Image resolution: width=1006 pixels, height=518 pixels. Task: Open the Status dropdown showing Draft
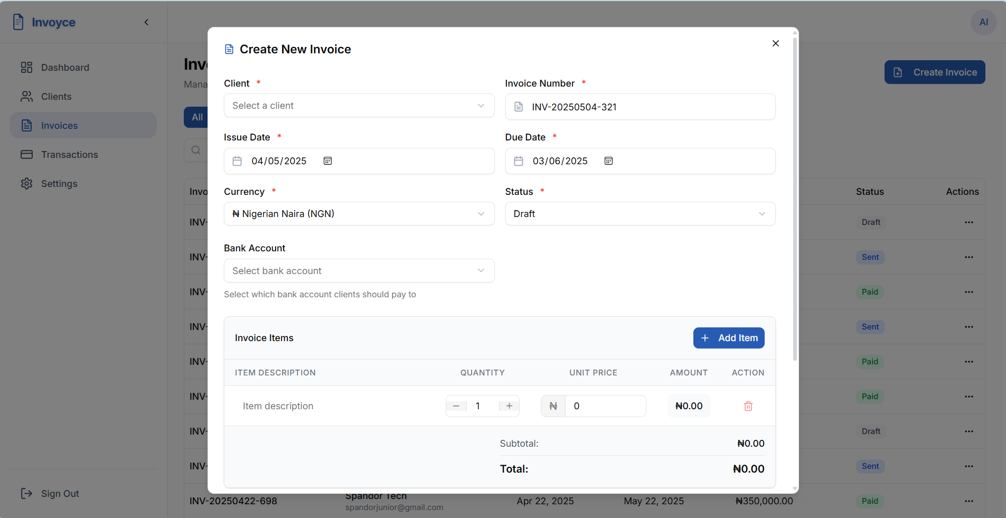click(x=640, y=214)
